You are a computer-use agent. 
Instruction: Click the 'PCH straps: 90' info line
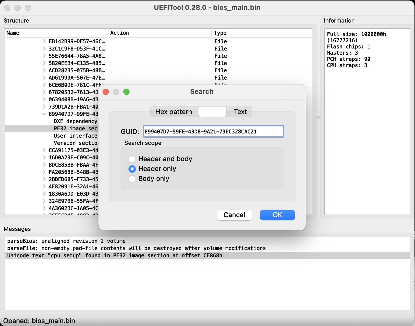[349, 59]
